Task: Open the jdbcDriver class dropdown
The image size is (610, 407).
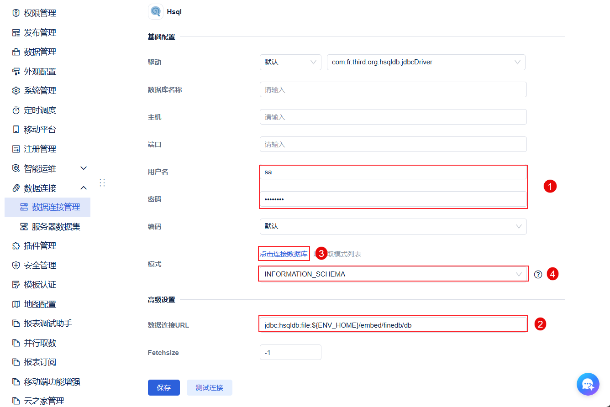Action: [x=426, y=62]
